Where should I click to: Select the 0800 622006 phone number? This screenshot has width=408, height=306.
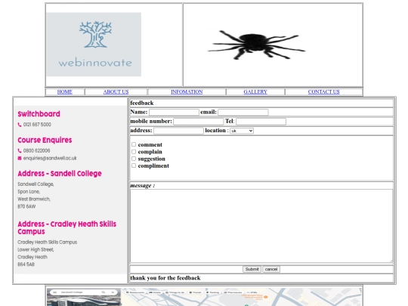point(37,150)
